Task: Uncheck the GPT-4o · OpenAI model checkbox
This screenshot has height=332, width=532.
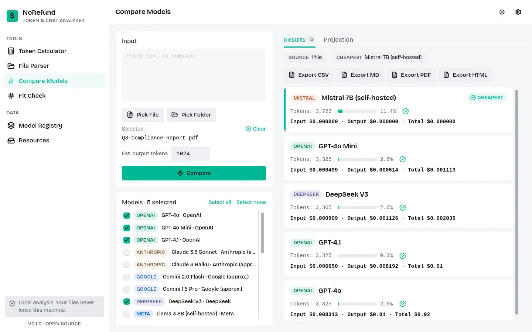Action: point(127,215)
